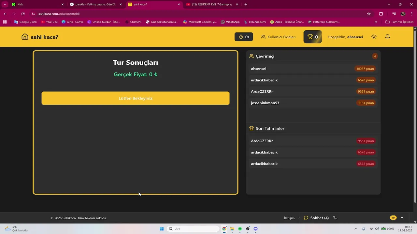This screenshot has width=417, height=234.
Task: Open File Explorer from taskbar
Action: click(232, 229)
